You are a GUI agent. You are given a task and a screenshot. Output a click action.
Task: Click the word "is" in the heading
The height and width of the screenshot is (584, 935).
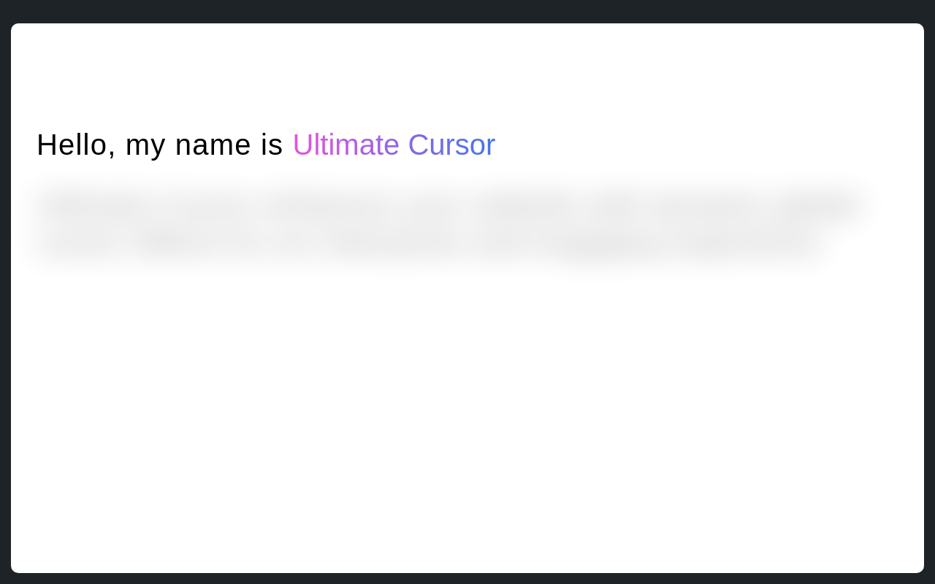click(272, 145)
